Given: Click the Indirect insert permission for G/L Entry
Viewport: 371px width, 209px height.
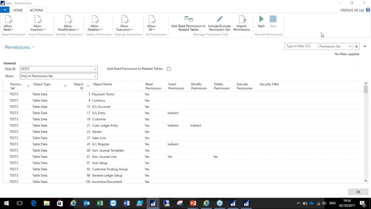Looking at the screenshot, I should click(173, 113).
